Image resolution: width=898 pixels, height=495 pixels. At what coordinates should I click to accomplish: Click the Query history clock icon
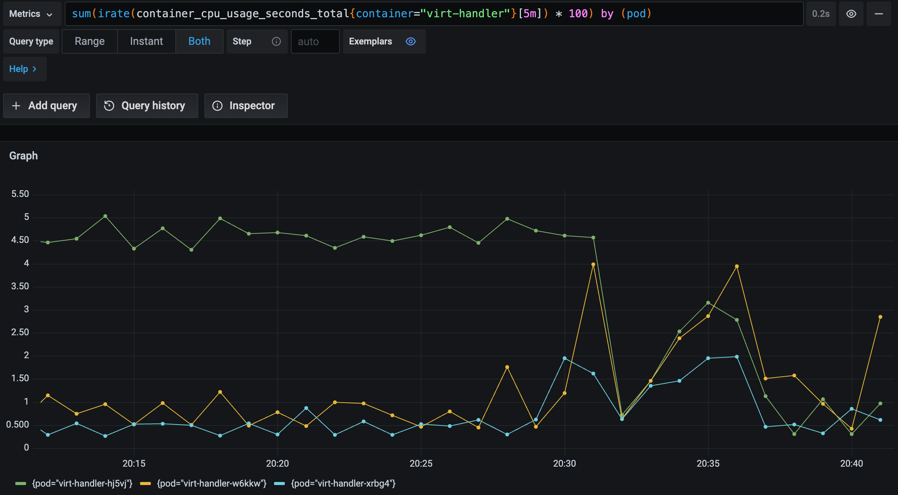[109, 106]
